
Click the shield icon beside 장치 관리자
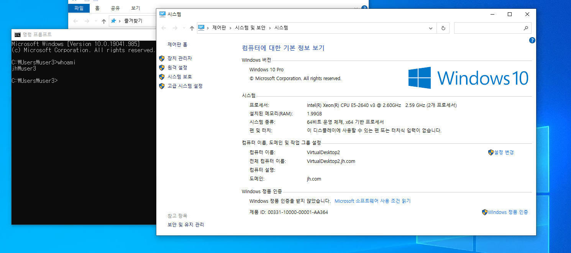tap(162, 58)
